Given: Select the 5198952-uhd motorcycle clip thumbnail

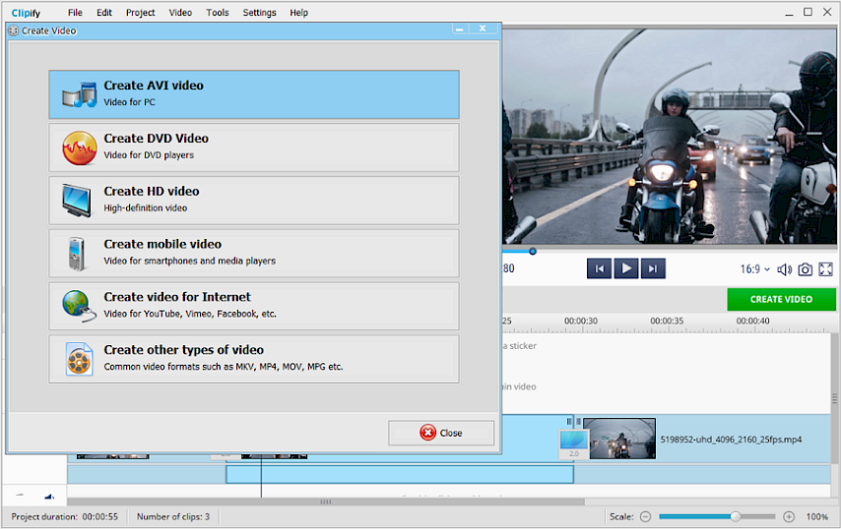Looking at the screenshot, I should pyautogui.click(x=619, y=439).
